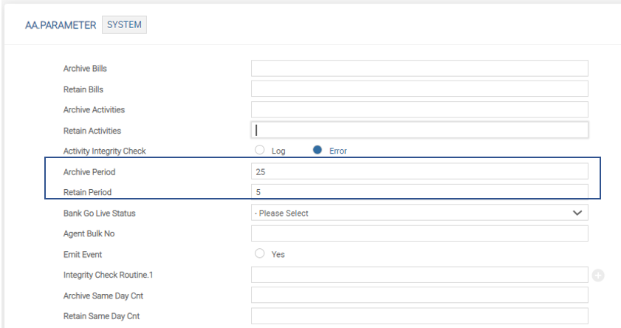Enable the Emit Event Yes option
The height and width of the screenshot is (328, 621).
point(259,254)
